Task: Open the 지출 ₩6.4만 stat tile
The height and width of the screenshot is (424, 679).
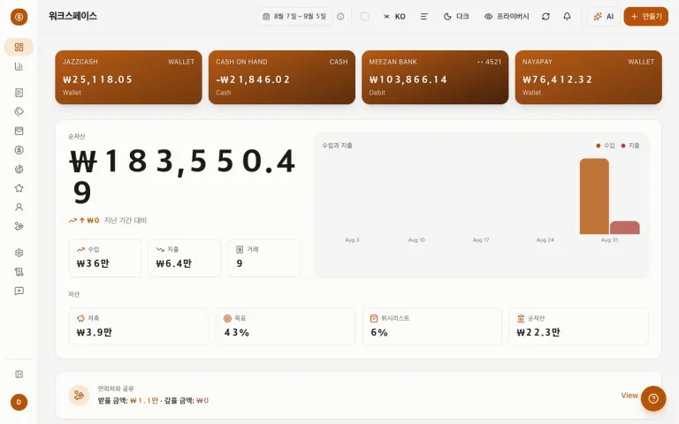Action: coord(185,258)
